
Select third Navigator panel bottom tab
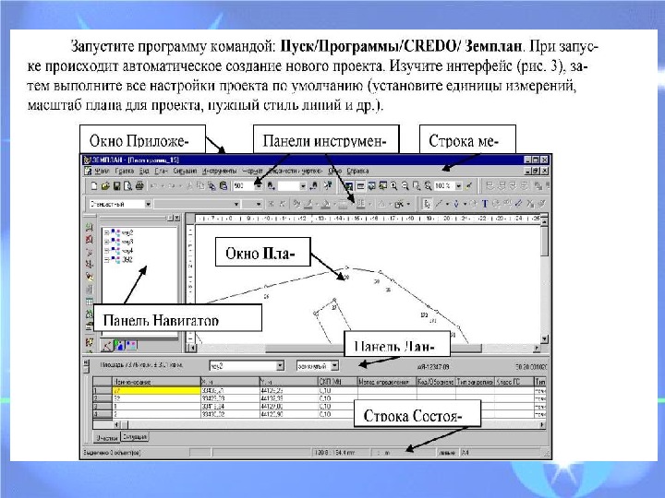point(131,346)
